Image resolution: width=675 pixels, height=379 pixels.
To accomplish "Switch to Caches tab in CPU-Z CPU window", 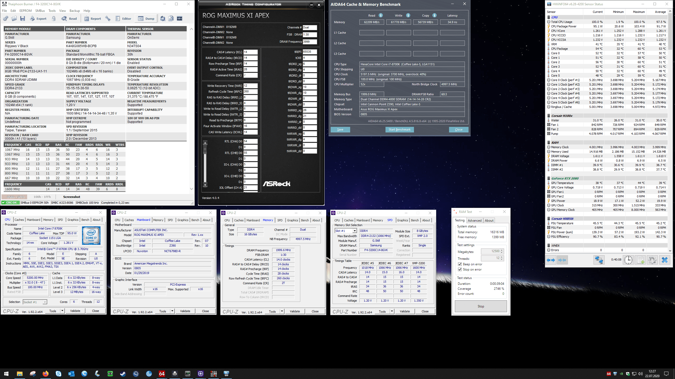I will [19, 220].
